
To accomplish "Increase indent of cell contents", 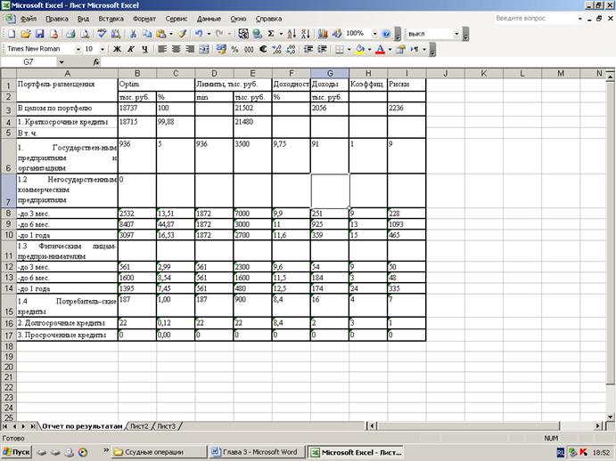I will pos(322,49).
